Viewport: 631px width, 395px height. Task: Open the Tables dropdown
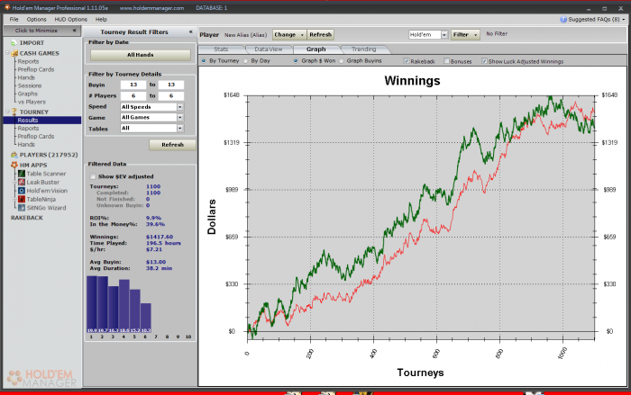click(180, 128)
